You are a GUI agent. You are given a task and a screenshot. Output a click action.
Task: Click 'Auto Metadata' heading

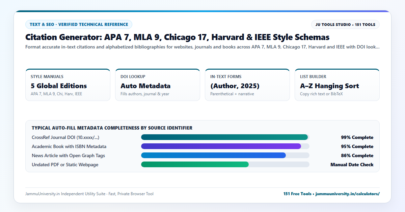(x=145, y=86)
